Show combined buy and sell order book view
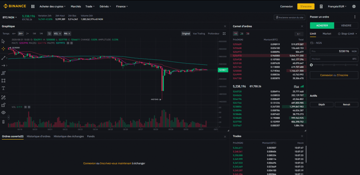The height and width of the screenshot is (175, 360). coord(235,34)
